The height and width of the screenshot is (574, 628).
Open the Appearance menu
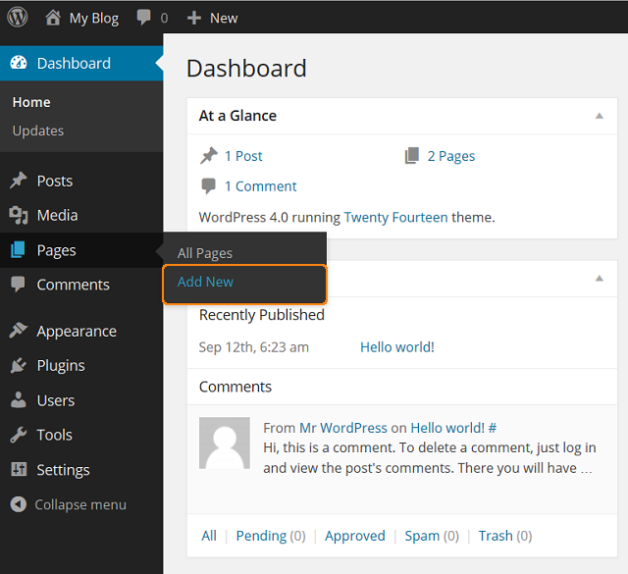coord(81,331)
